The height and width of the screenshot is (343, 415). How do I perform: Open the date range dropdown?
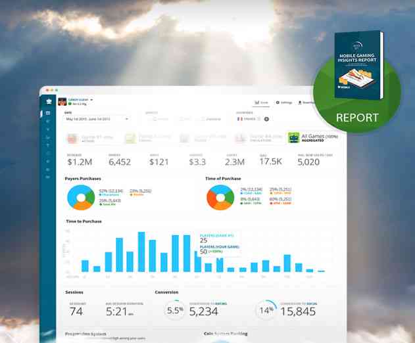(x=97, y=119)
